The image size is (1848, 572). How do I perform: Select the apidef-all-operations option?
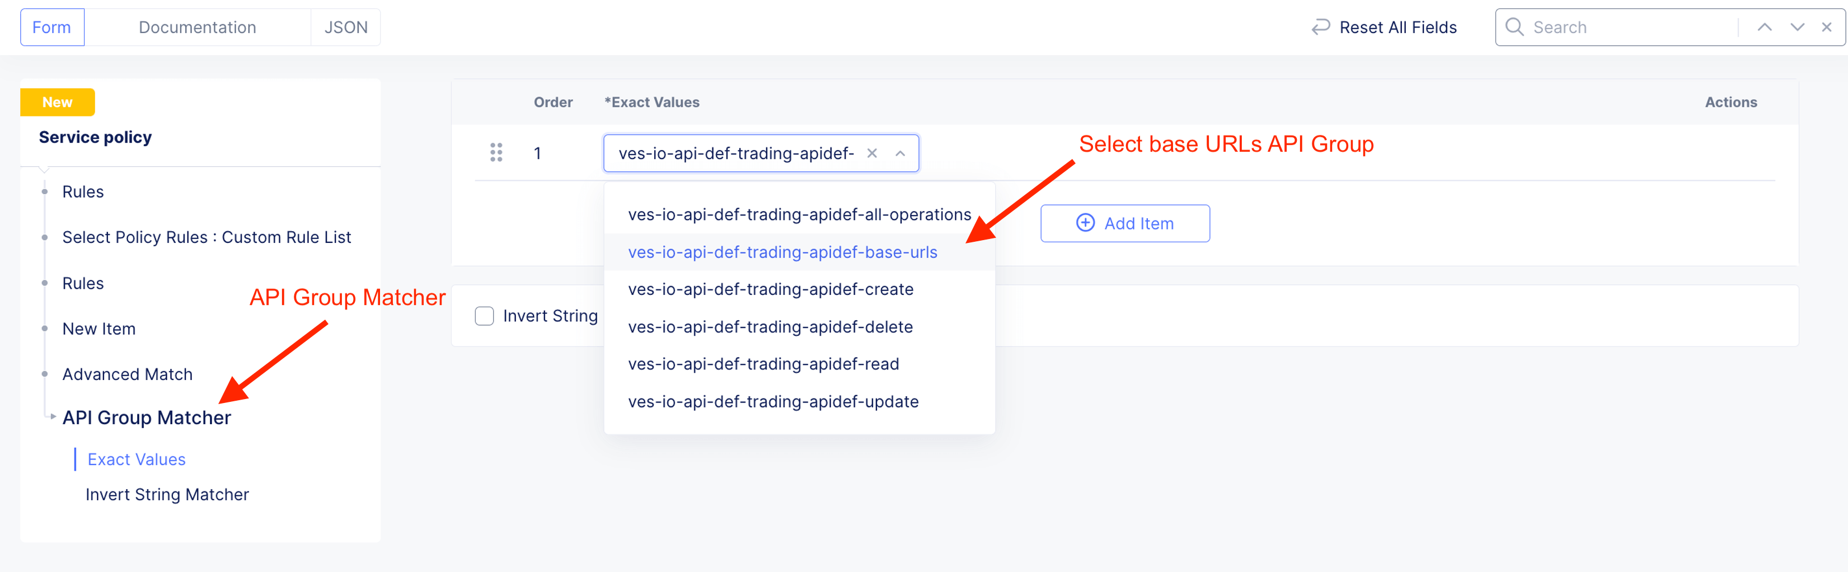(799, 214)
